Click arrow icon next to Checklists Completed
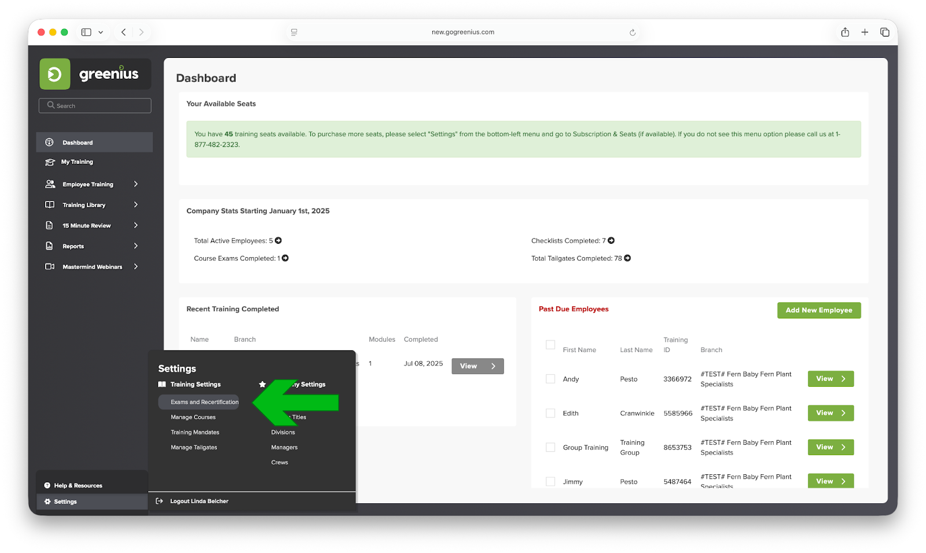 [x=611, y=241]
